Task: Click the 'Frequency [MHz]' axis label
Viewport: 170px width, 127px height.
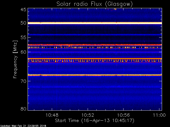Action: pos(15,59)
